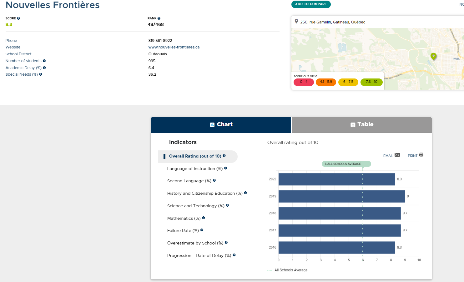
Task: Click Science and Technology help icon
Action: (227, 205)
